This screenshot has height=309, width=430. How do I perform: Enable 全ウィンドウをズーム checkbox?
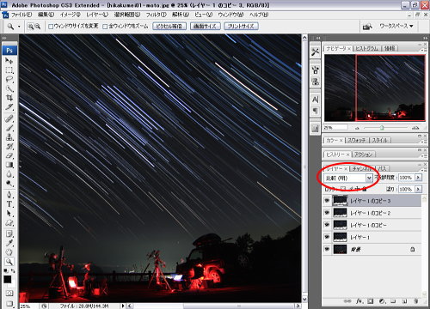point(105,27)
